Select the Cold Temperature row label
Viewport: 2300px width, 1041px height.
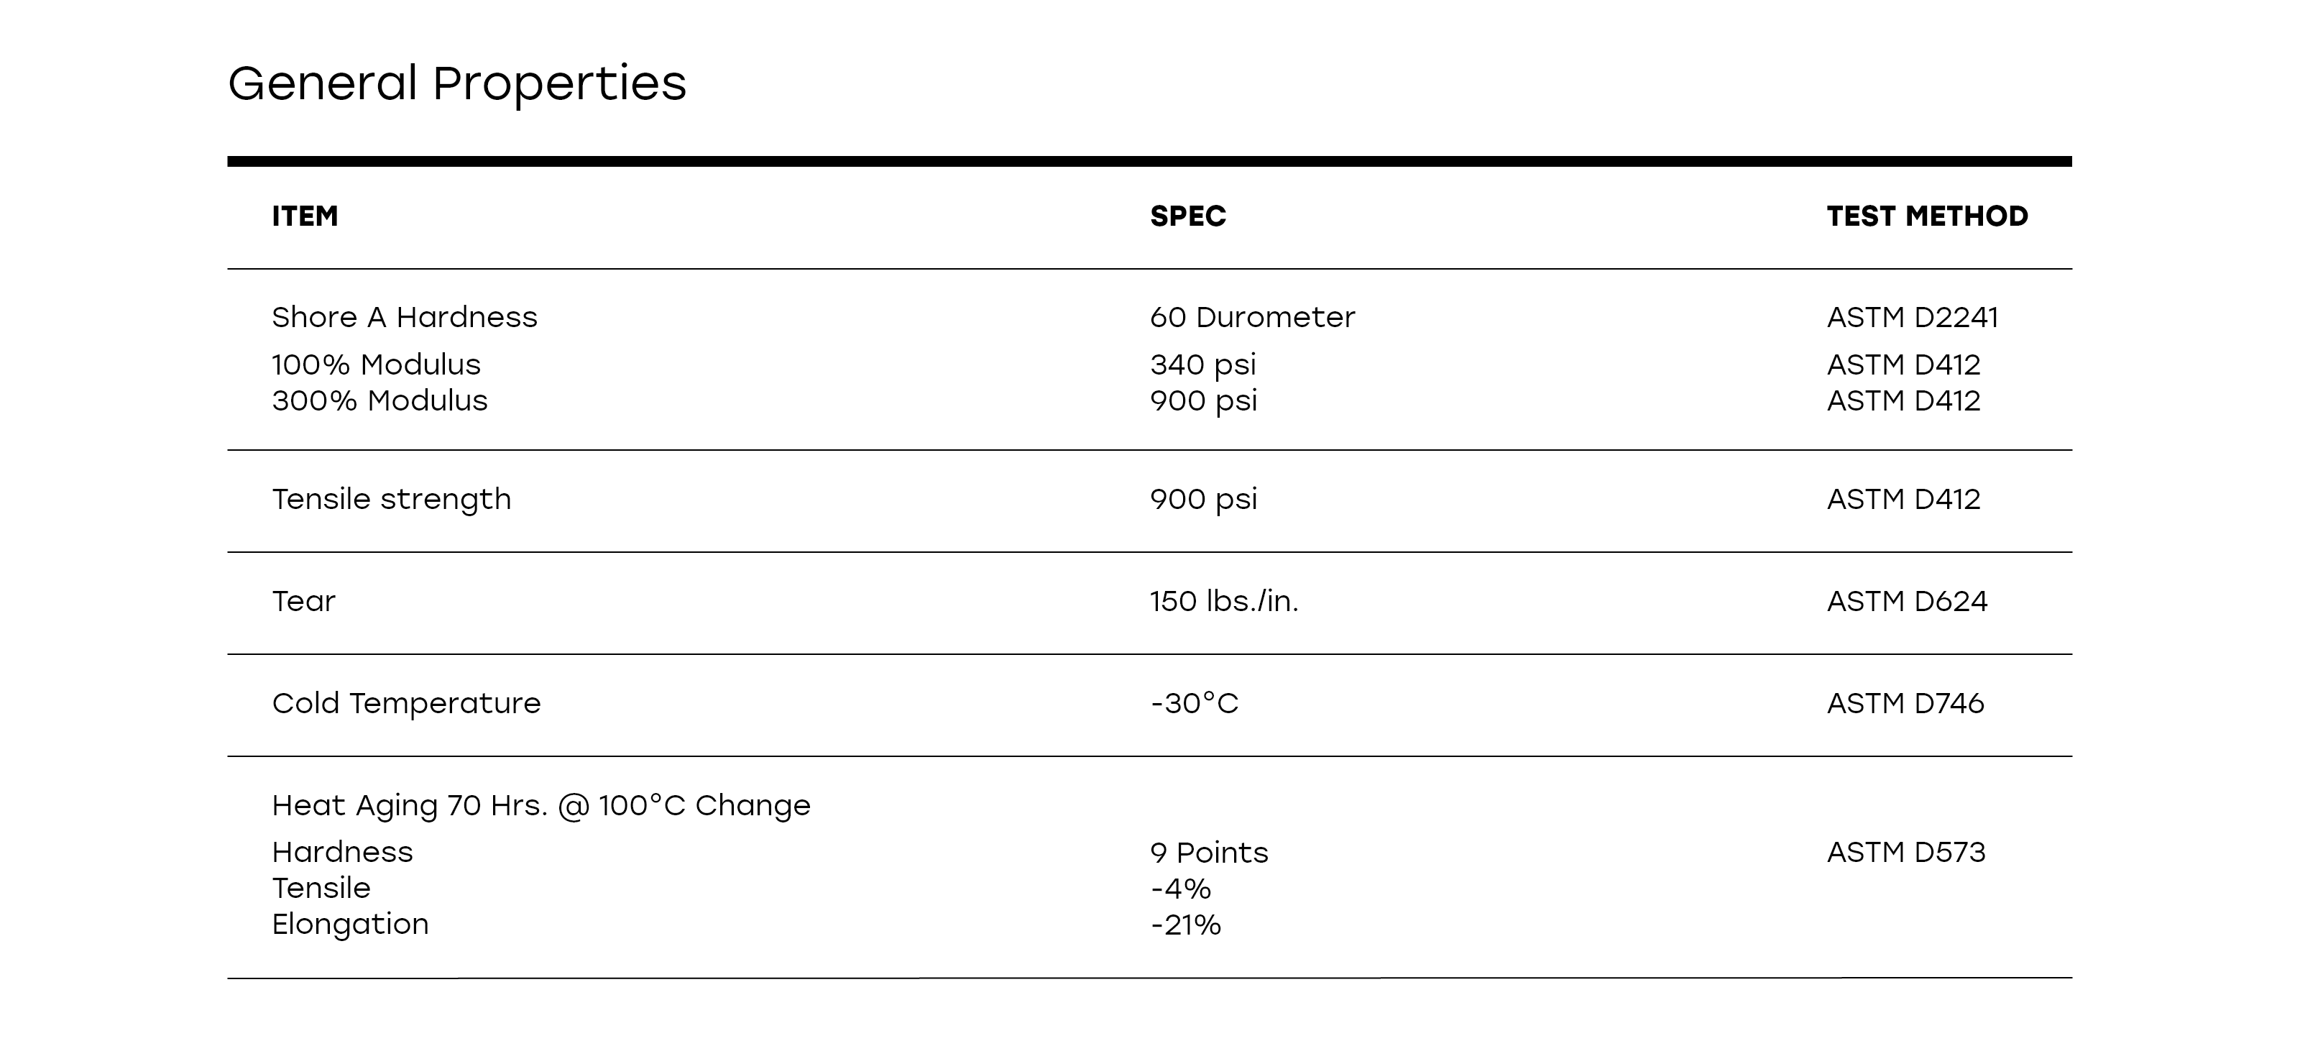pos(406,704)
